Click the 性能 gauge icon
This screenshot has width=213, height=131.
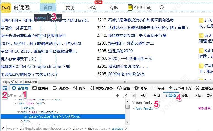pyautogui.click(x=119, y=88)
